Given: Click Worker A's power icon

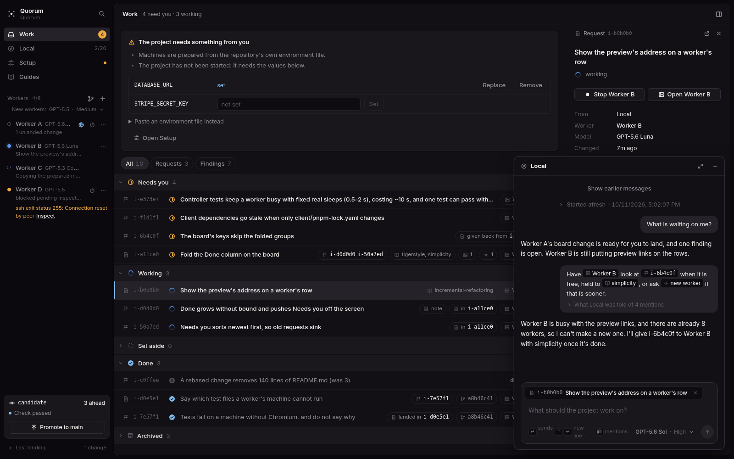Looking at the screenshot, I should 92,125.
